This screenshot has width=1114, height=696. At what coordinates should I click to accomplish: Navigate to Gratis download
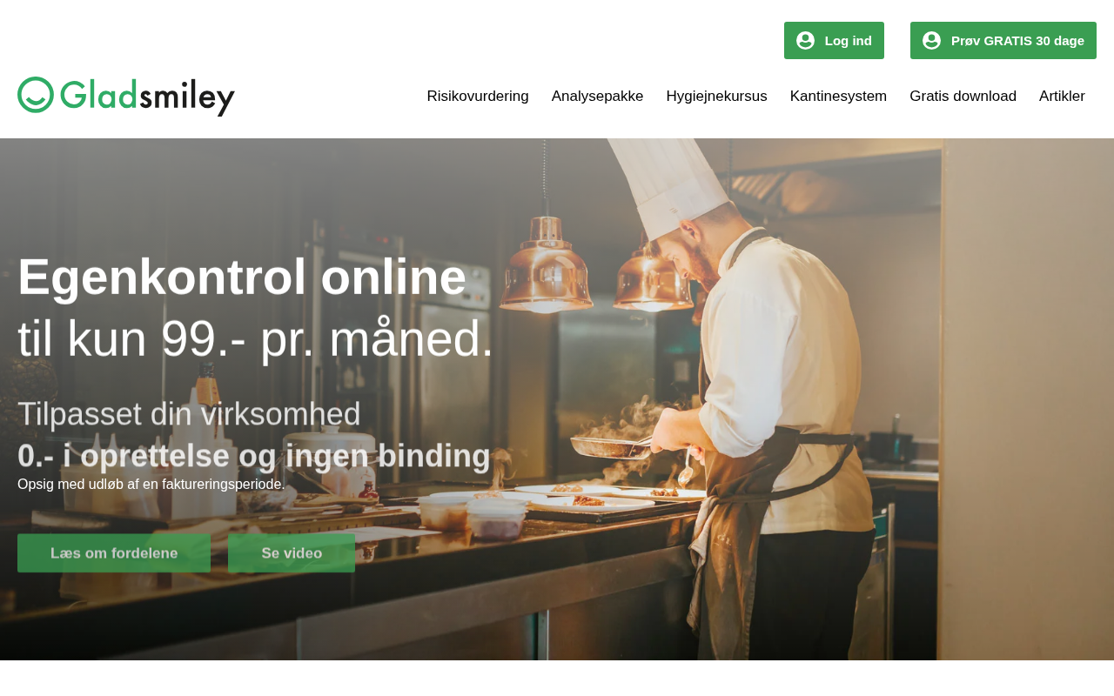pyautogui.click(x=963, y=97)
